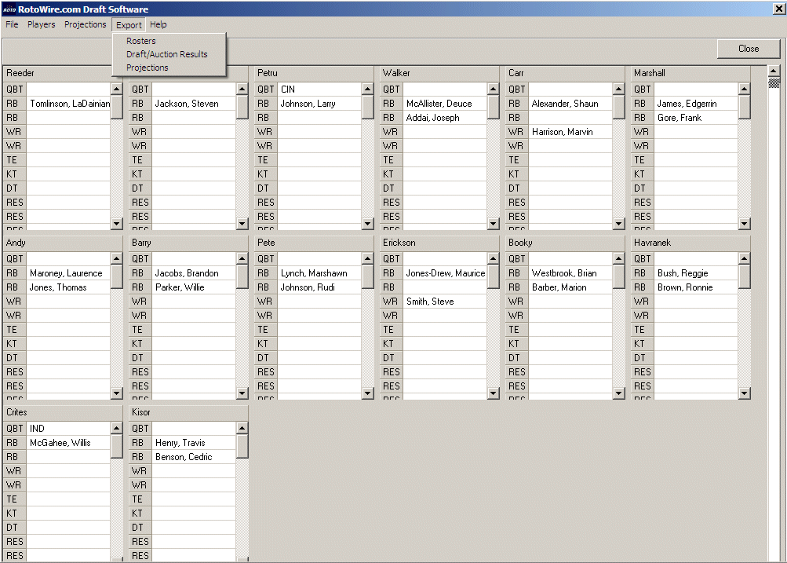The image size is (787, 563).
Task: Open the File menu
Action: [12, 24]
